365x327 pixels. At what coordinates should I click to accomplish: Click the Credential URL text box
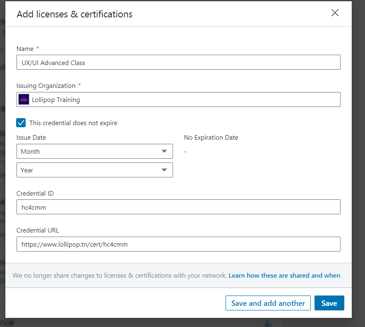coord(178,244)
